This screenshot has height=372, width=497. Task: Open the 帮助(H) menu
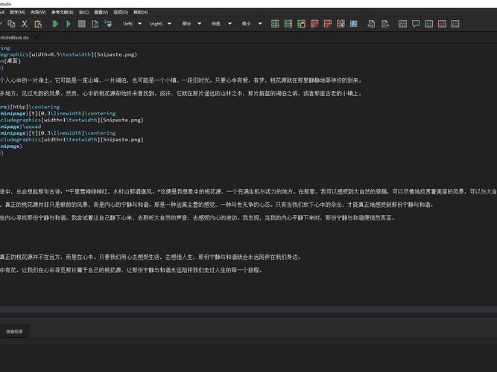click(x=140, y=13)
